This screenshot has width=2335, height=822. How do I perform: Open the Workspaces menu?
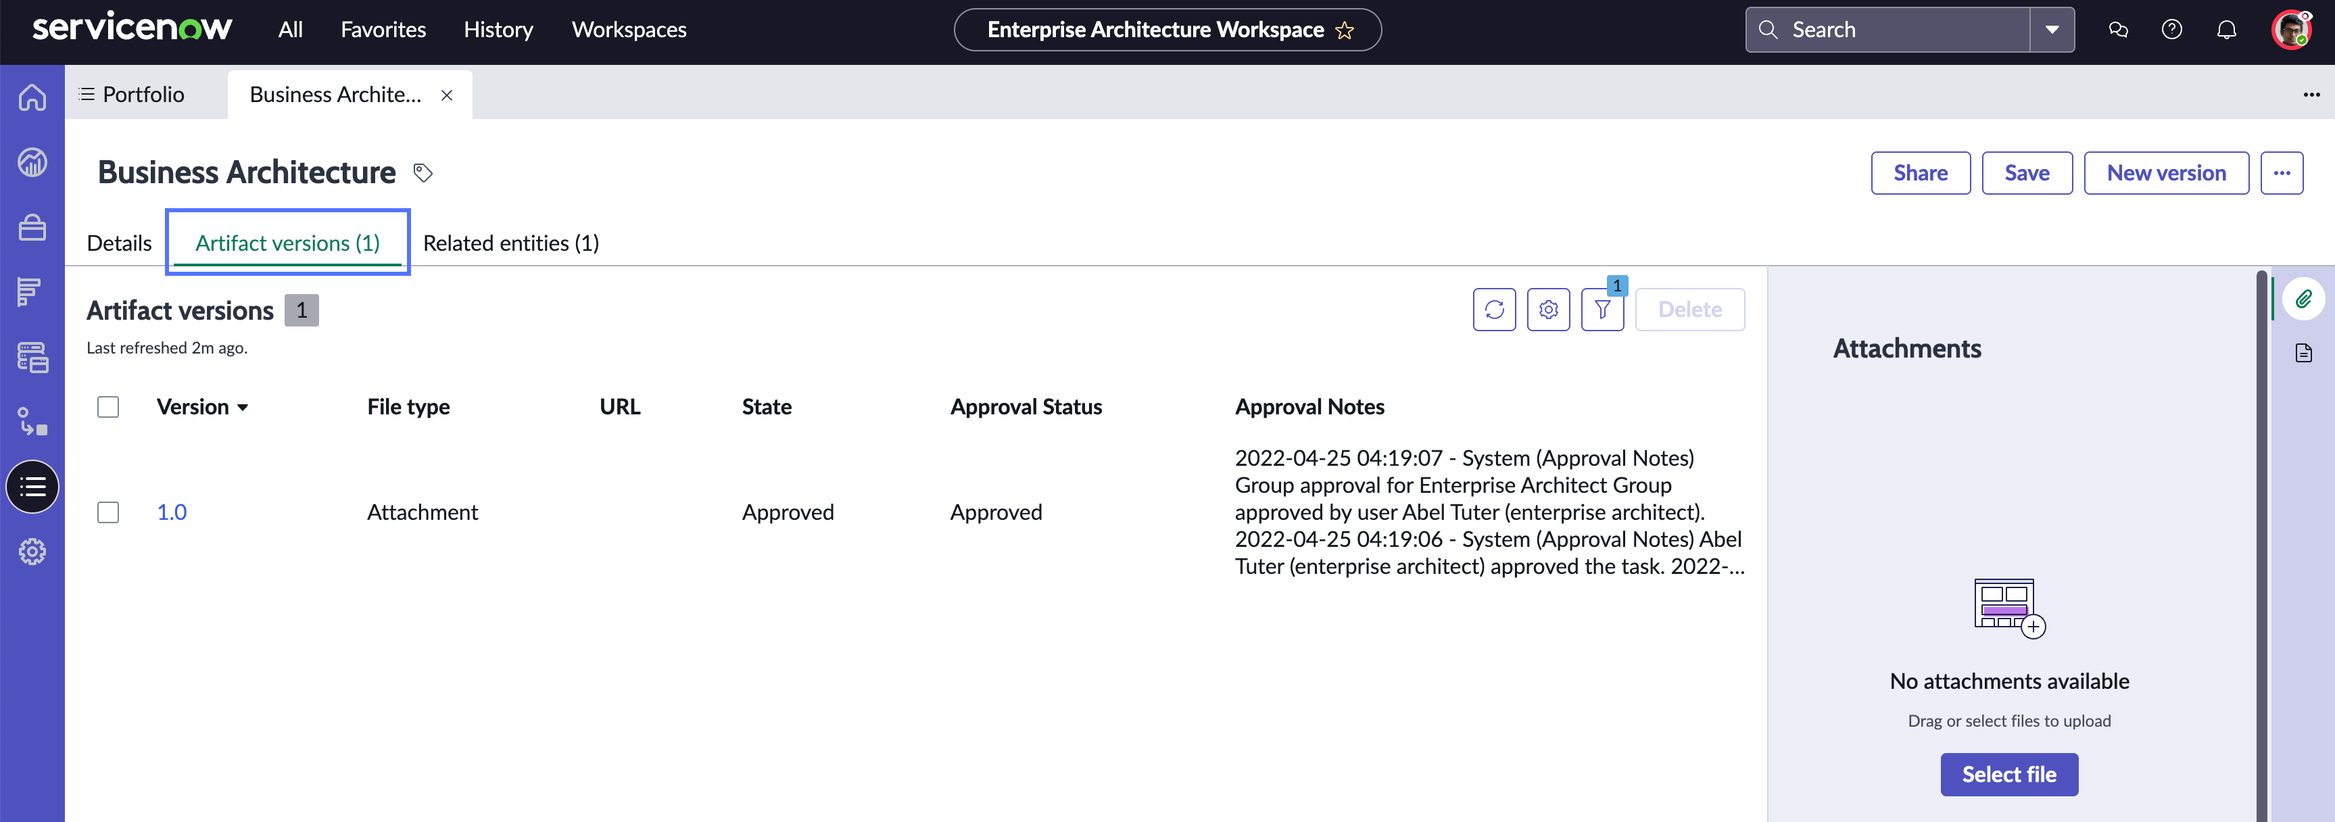click(x=629, y=30)
